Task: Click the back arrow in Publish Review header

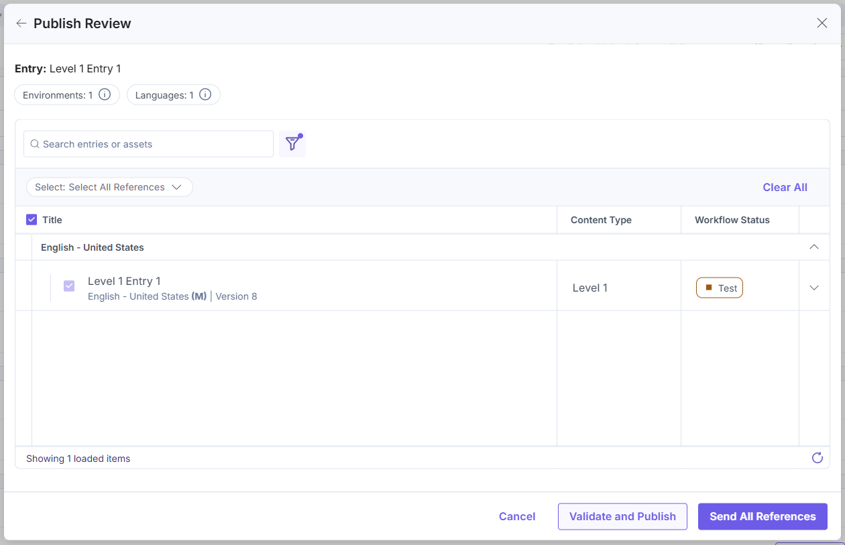Action: (x=21, y=23)
